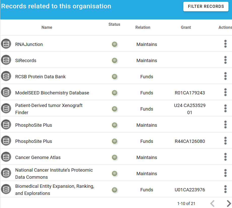Click grant number R01CA179243
This screenshot has height=208, width=232.
[x=190, y=93]
